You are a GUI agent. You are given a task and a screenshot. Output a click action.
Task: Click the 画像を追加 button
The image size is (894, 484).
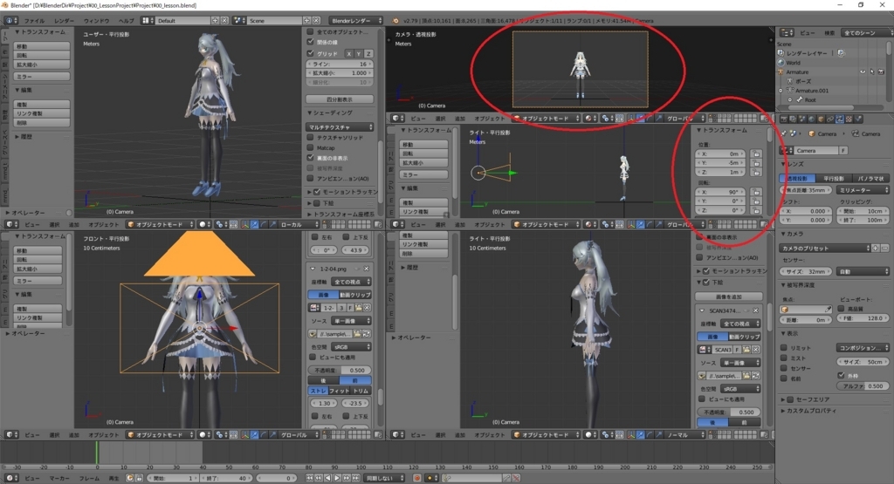(729, 297)
